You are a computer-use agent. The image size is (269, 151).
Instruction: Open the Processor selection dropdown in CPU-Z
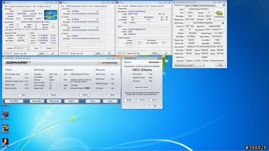(21, 49)
